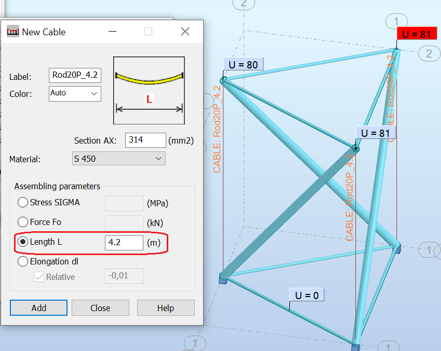Click the Add button
The height and width of the screenshot is (351, 441).
[38, 308]
